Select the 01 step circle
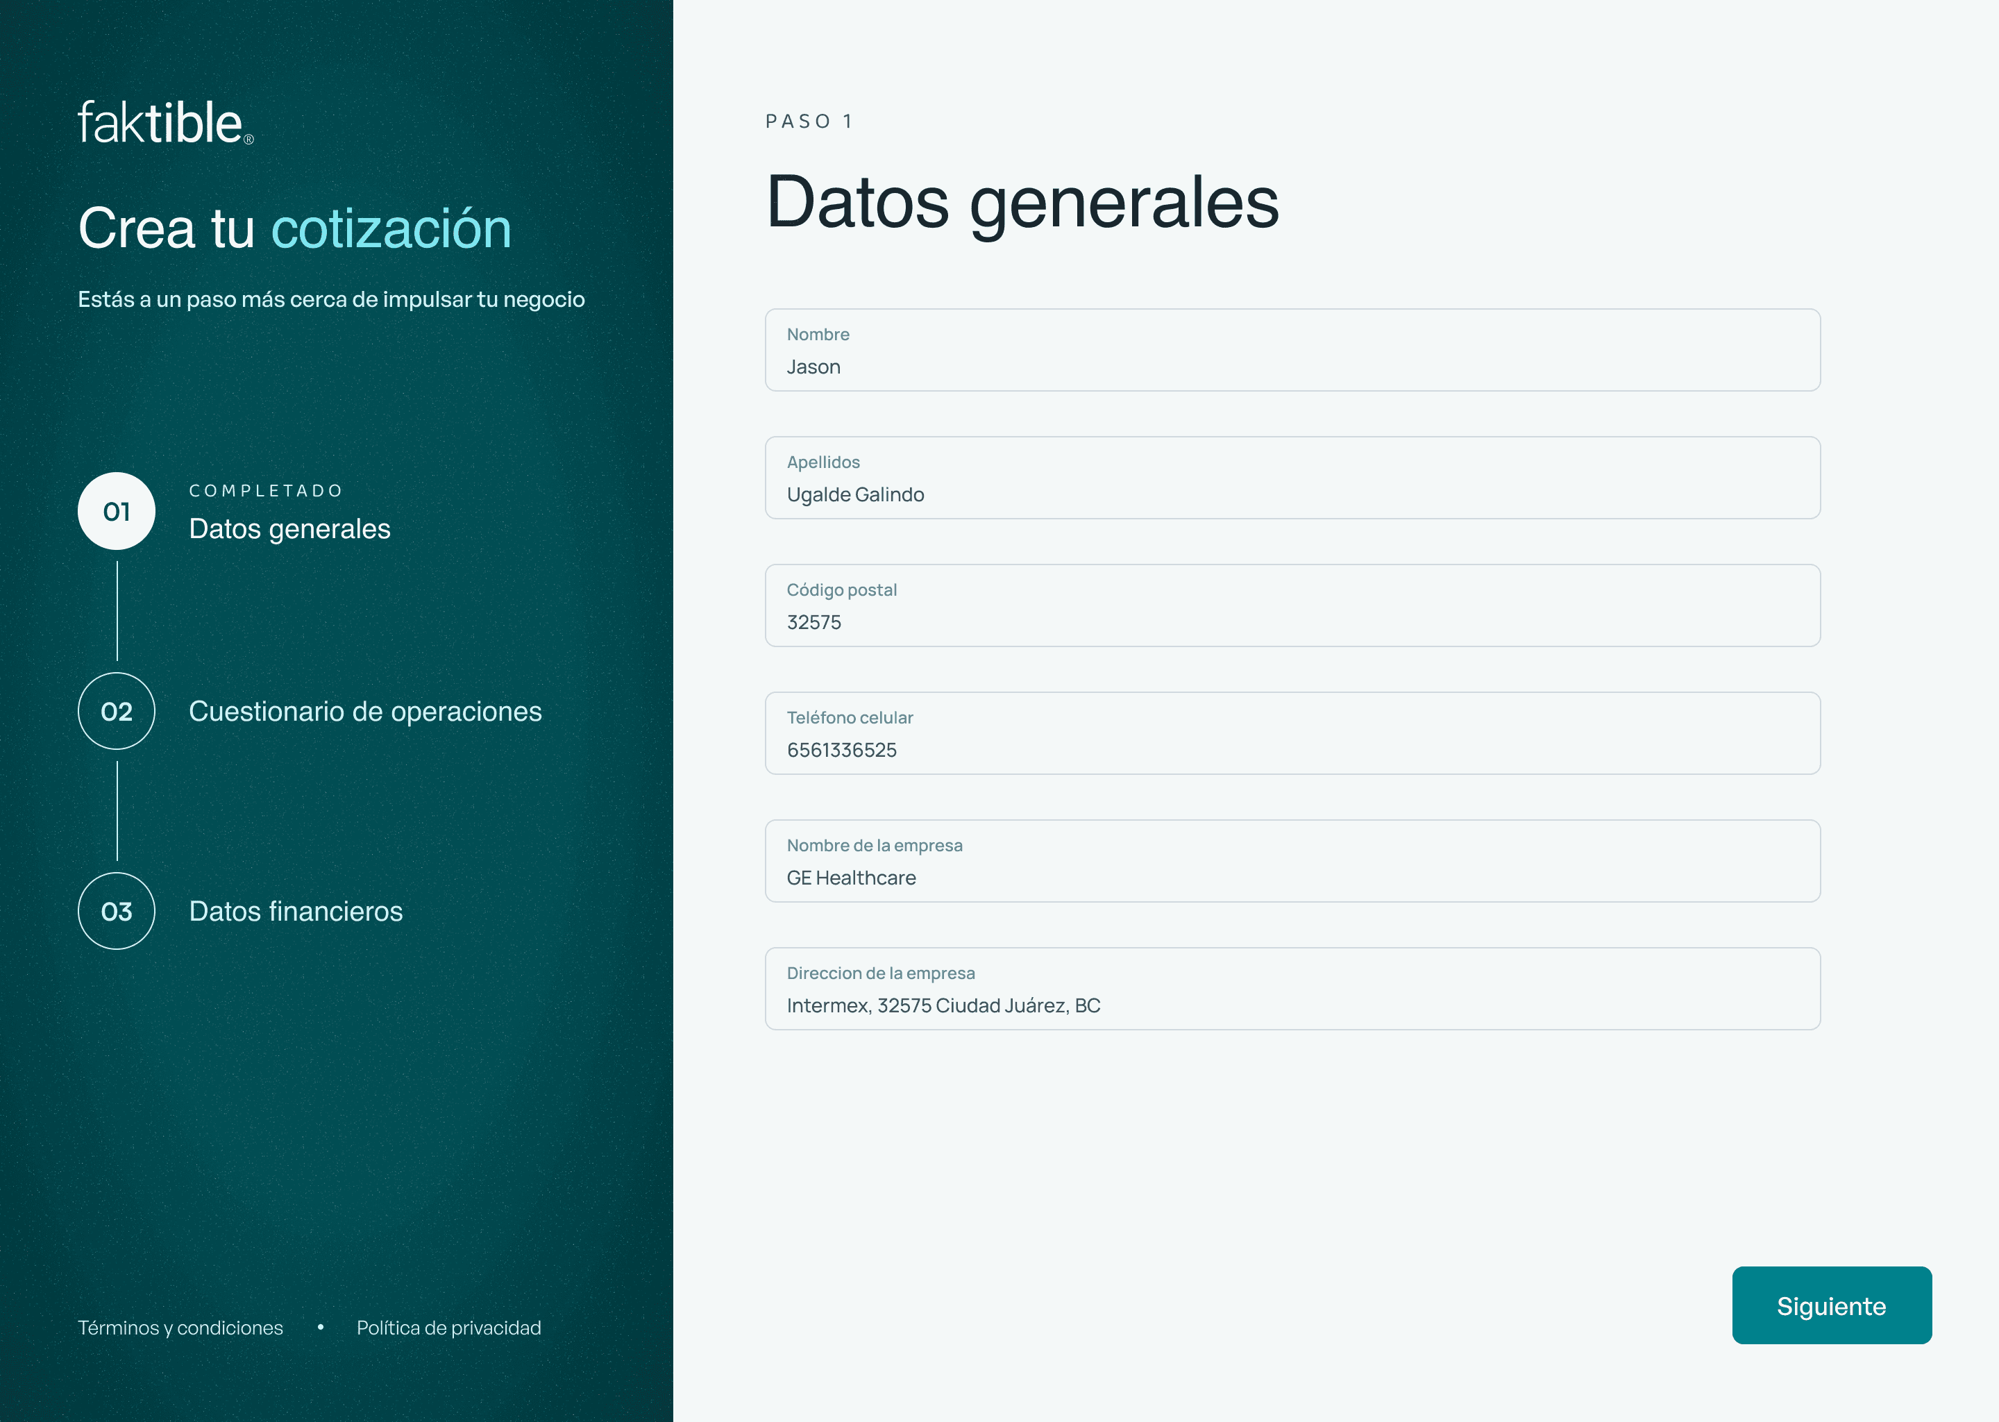The width and height of the screenshot is (1999, 1422). click(x=117, y=511)
